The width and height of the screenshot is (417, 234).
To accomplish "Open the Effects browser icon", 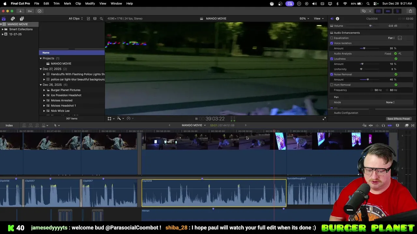I will pyautogui.click(x=407, y=125).
